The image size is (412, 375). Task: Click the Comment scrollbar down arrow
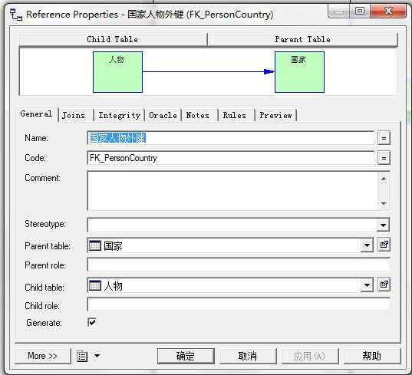click(x=384, y=203)
